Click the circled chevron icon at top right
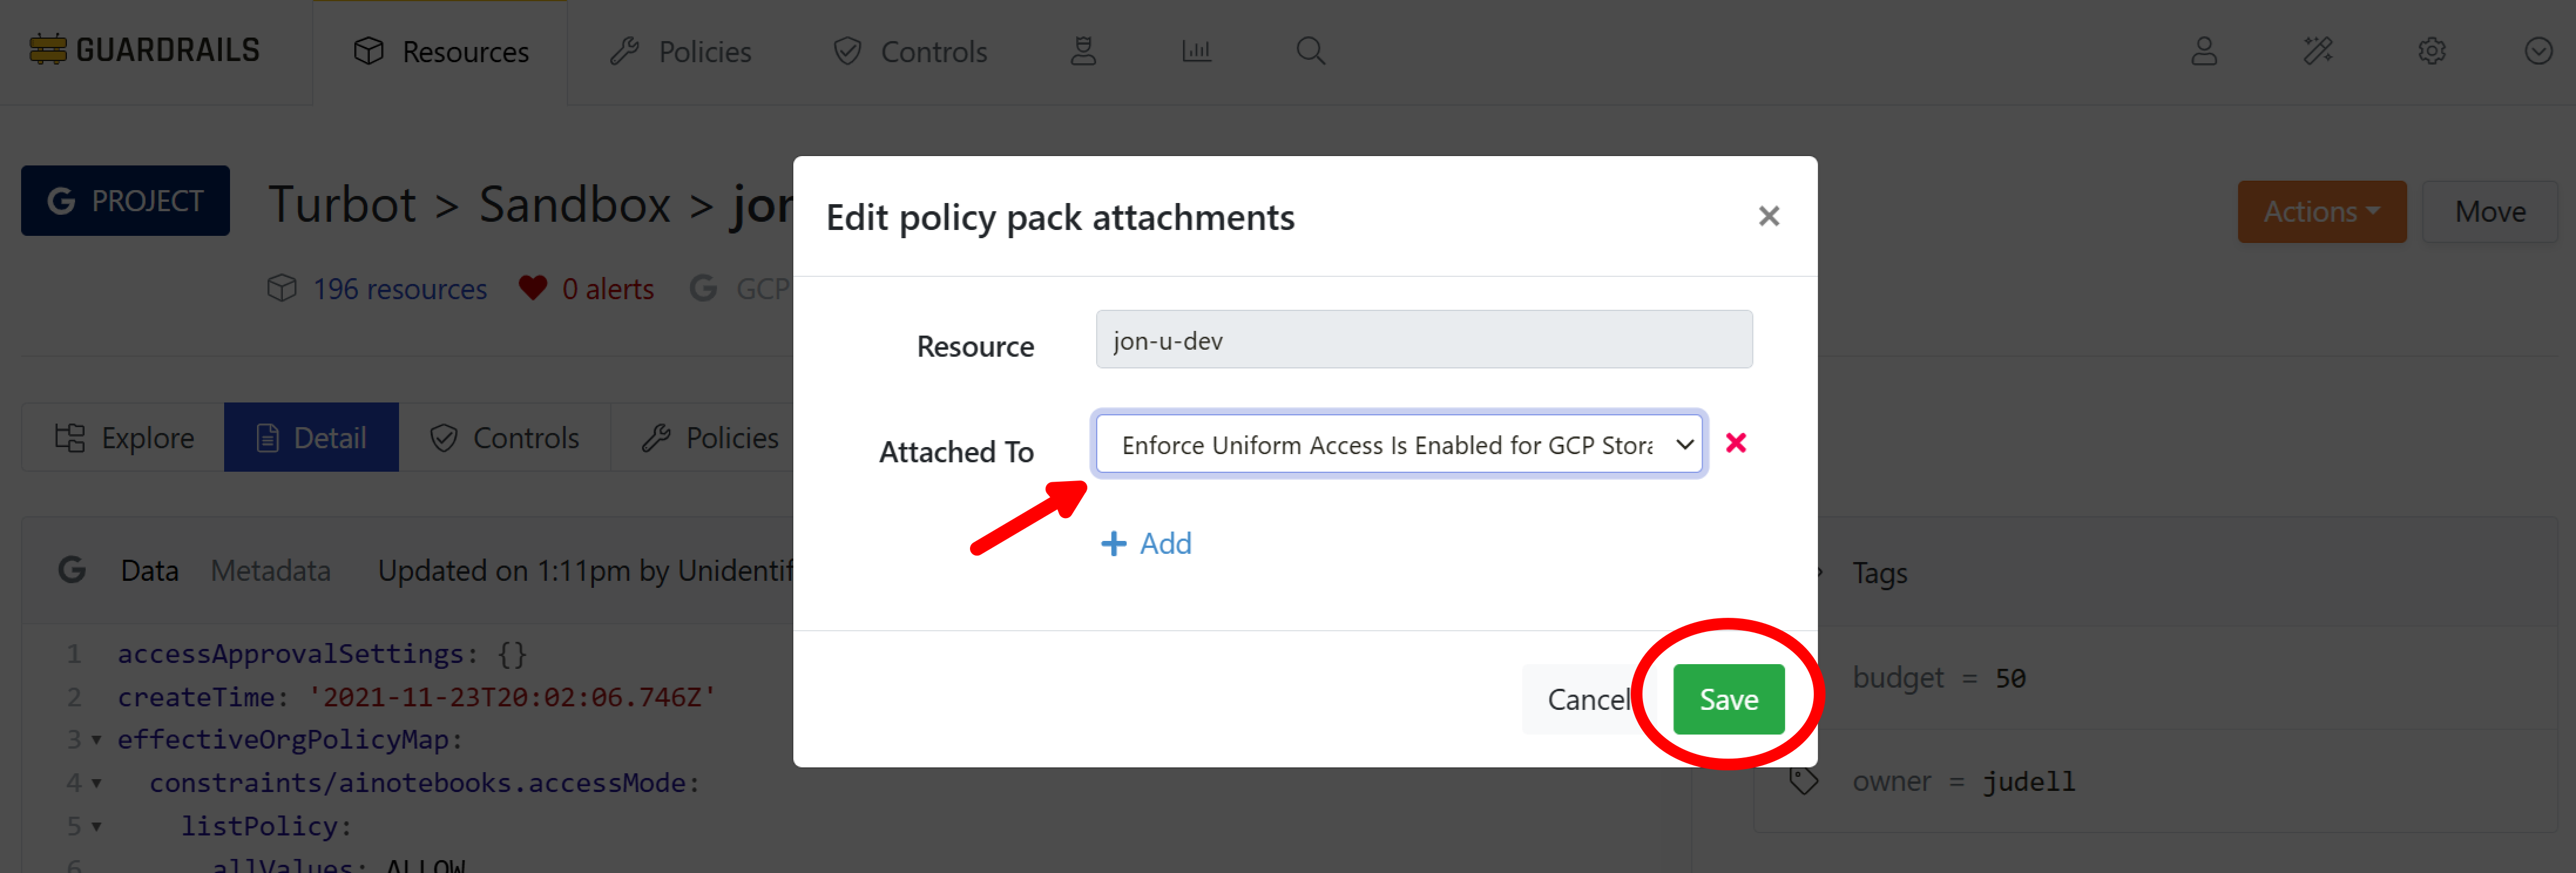 point(2538,51)
